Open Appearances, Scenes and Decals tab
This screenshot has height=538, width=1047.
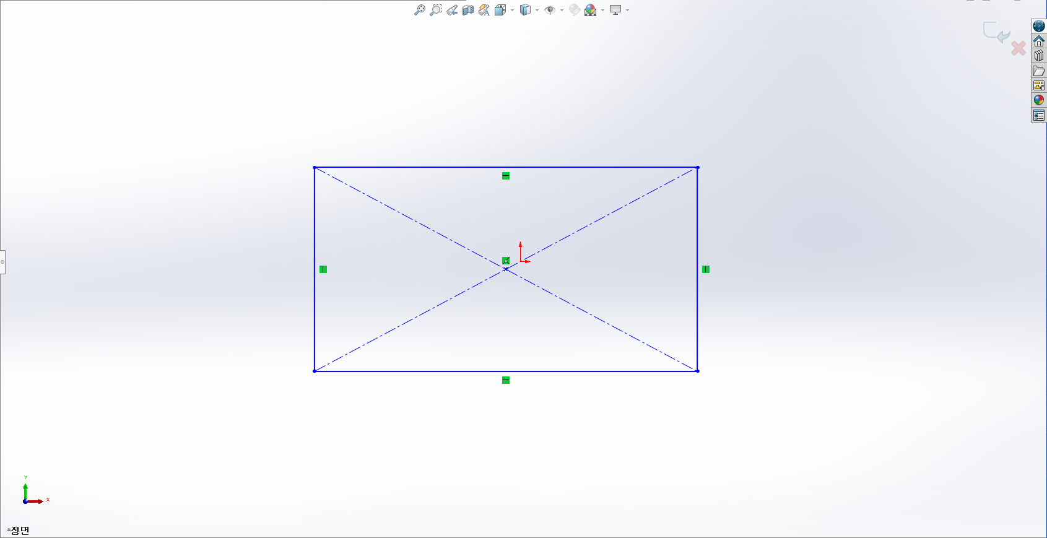1039,100
